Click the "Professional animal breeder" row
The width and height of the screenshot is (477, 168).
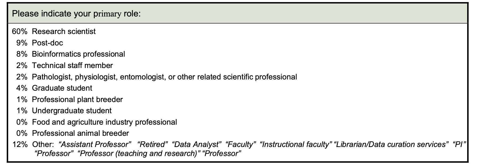80,133
